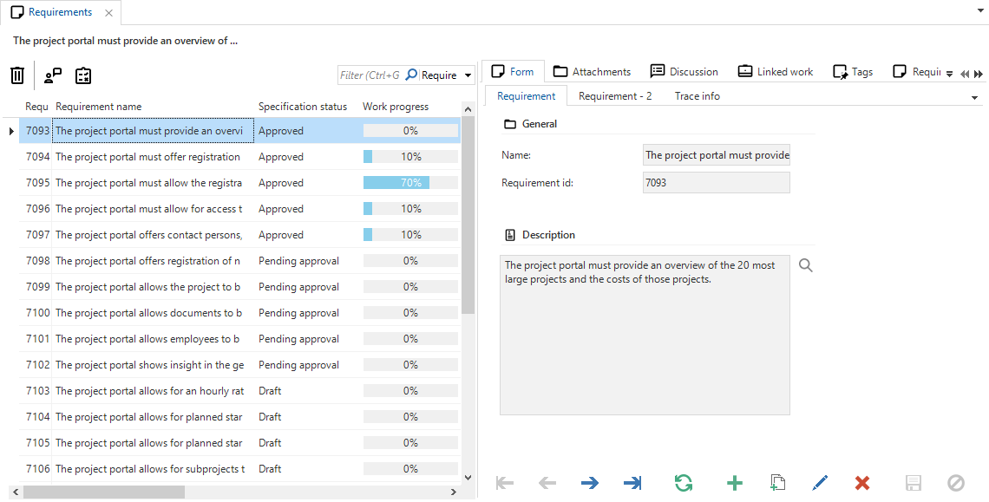This screenshot has width=989, height=502.
Task: Open the Trace info tab
Action: [697, 96]
